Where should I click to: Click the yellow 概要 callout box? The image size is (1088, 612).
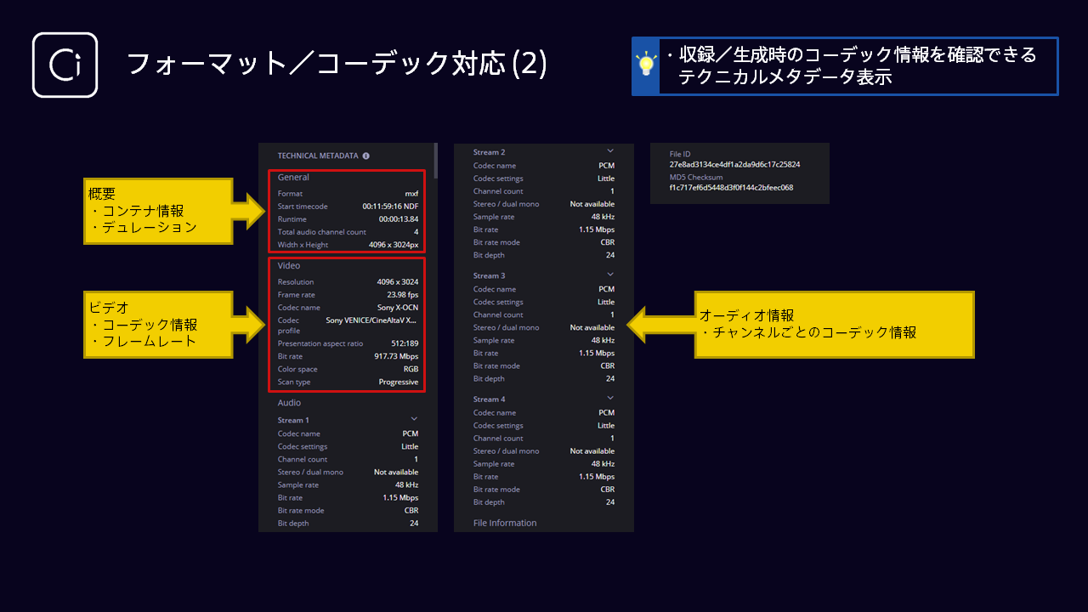point(158,211)
